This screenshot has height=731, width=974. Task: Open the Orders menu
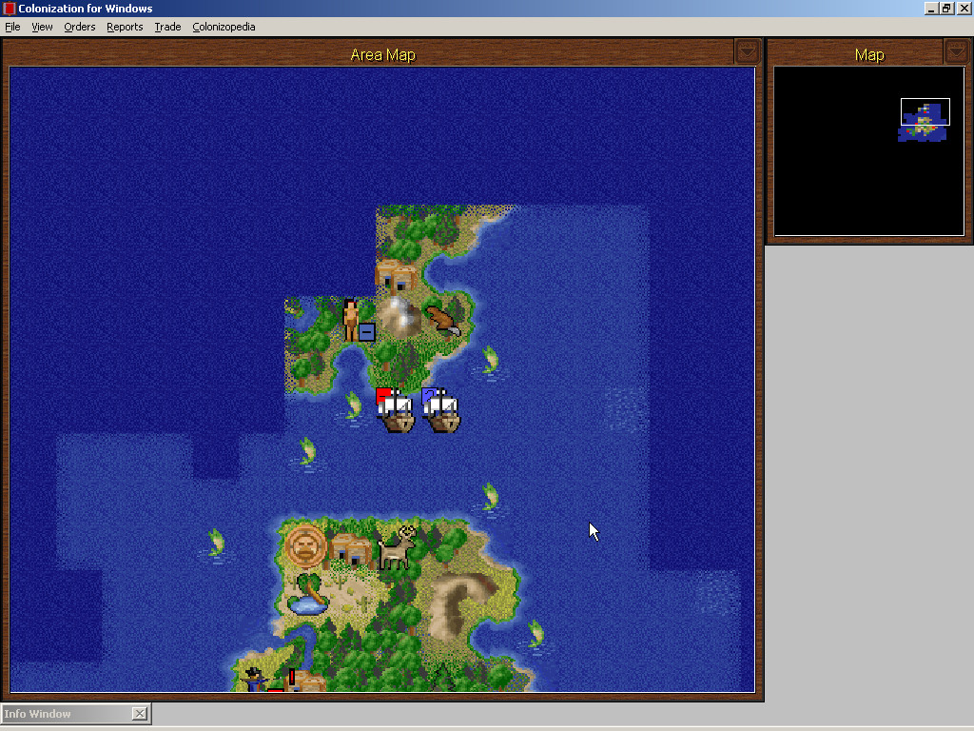pos(80,27)
